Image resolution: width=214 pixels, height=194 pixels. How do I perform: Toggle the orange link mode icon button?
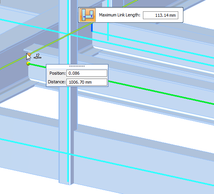[x=88, y=15]
